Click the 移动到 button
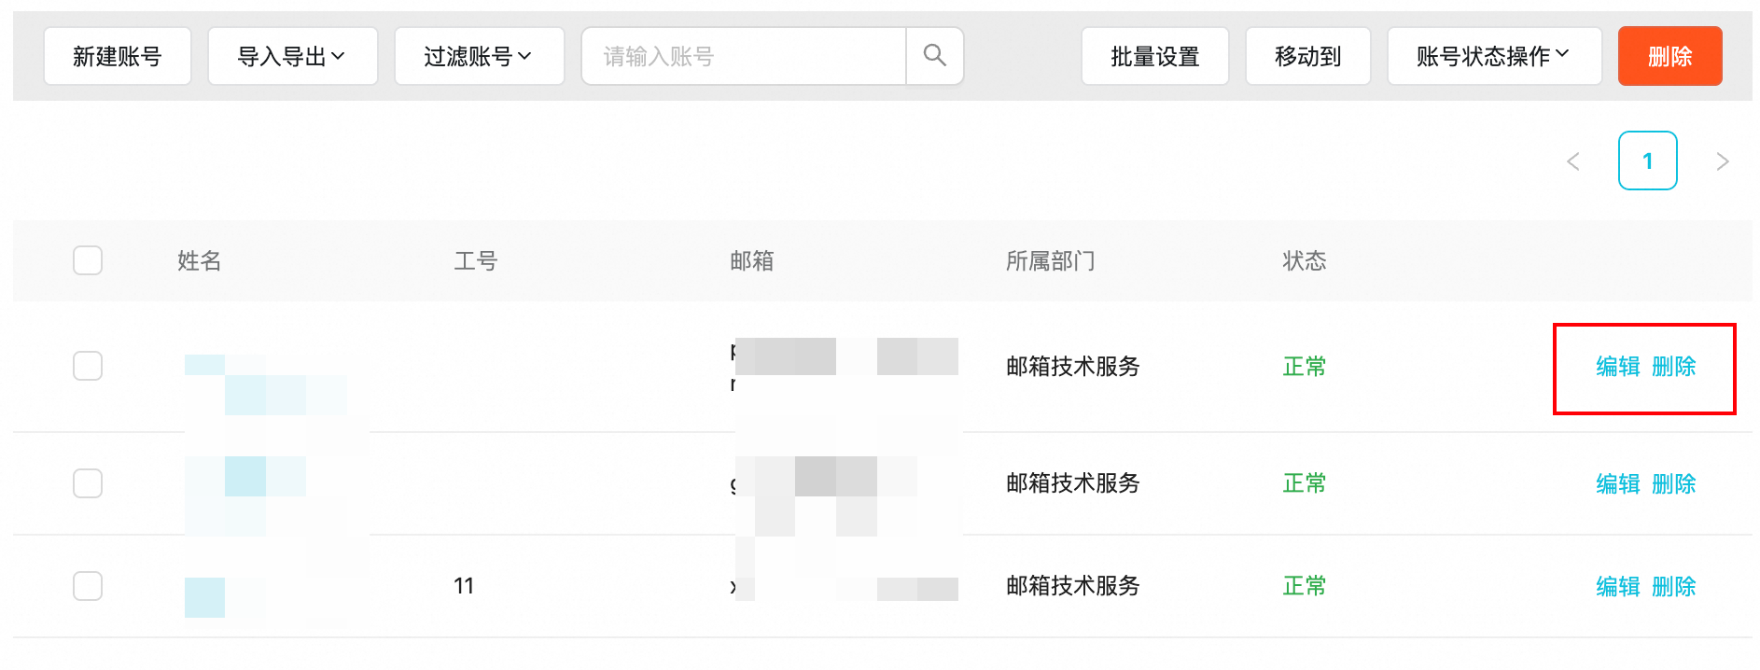Screen dimensions: 1760x670 (1307, 56)
